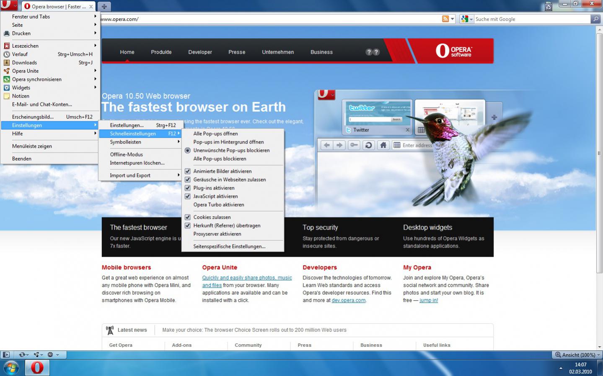The height and width of the screenshot is (376, 603).
Task: Choose Internetspuren löschen...
Action: point(140,163)
